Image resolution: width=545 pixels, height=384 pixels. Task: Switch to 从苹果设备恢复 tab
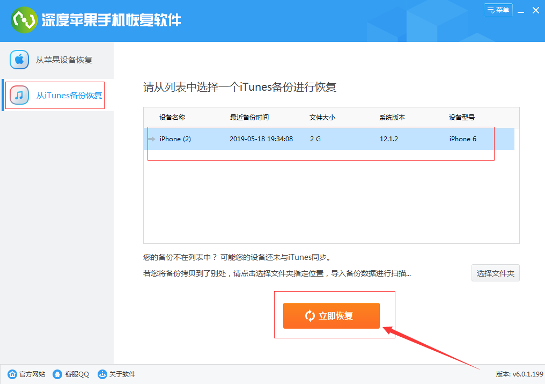(x=57, y=60)
